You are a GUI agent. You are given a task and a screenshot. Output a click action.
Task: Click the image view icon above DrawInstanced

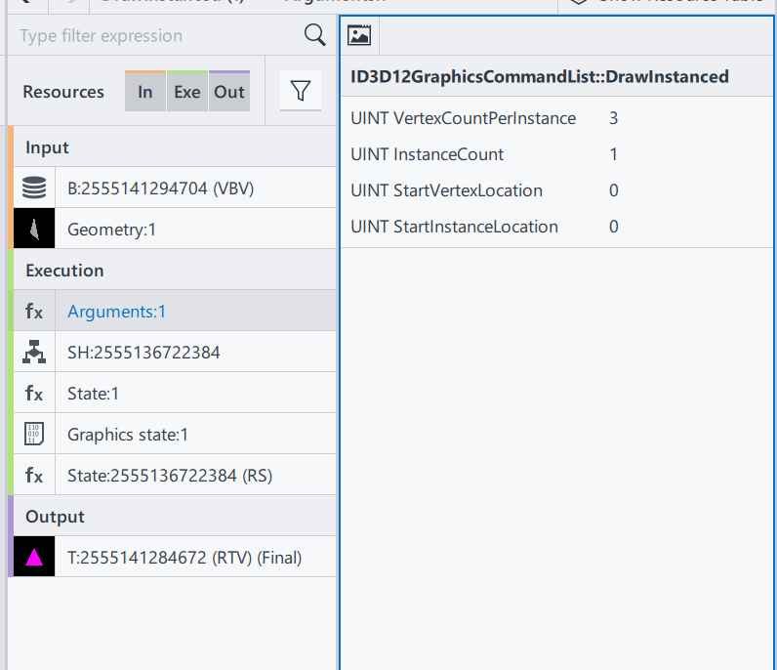[359, 36]
